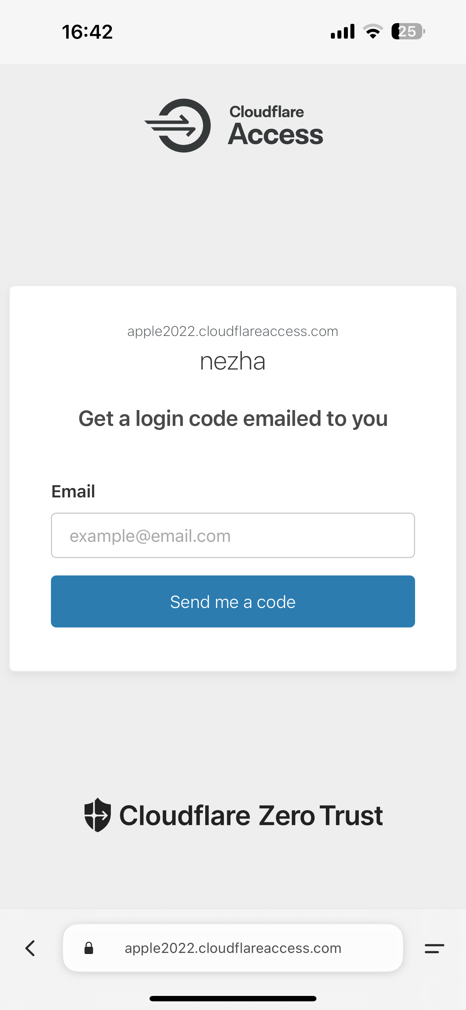Tap the browser back arrow

pyautogui.click(x=30, y=948)
